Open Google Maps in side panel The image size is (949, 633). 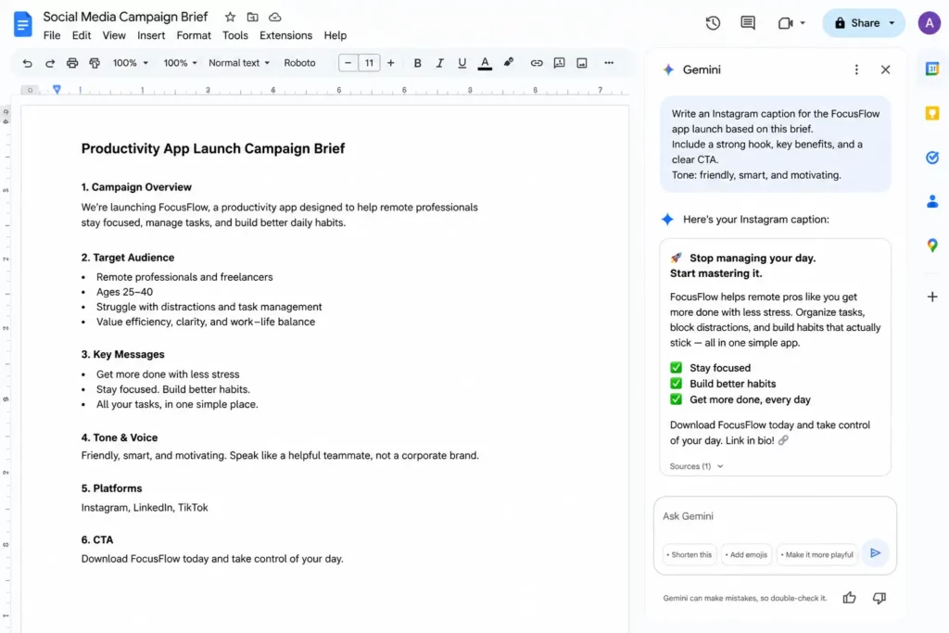tap(932, 245)
